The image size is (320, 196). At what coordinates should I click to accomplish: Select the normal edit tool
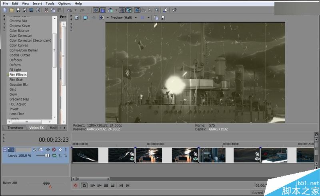click(x=137, y=10)
